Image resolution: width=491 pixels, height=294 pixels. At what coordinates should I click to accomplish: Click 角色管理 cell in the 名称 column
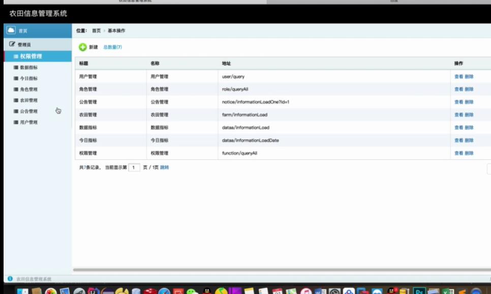[x=160, y=89]
